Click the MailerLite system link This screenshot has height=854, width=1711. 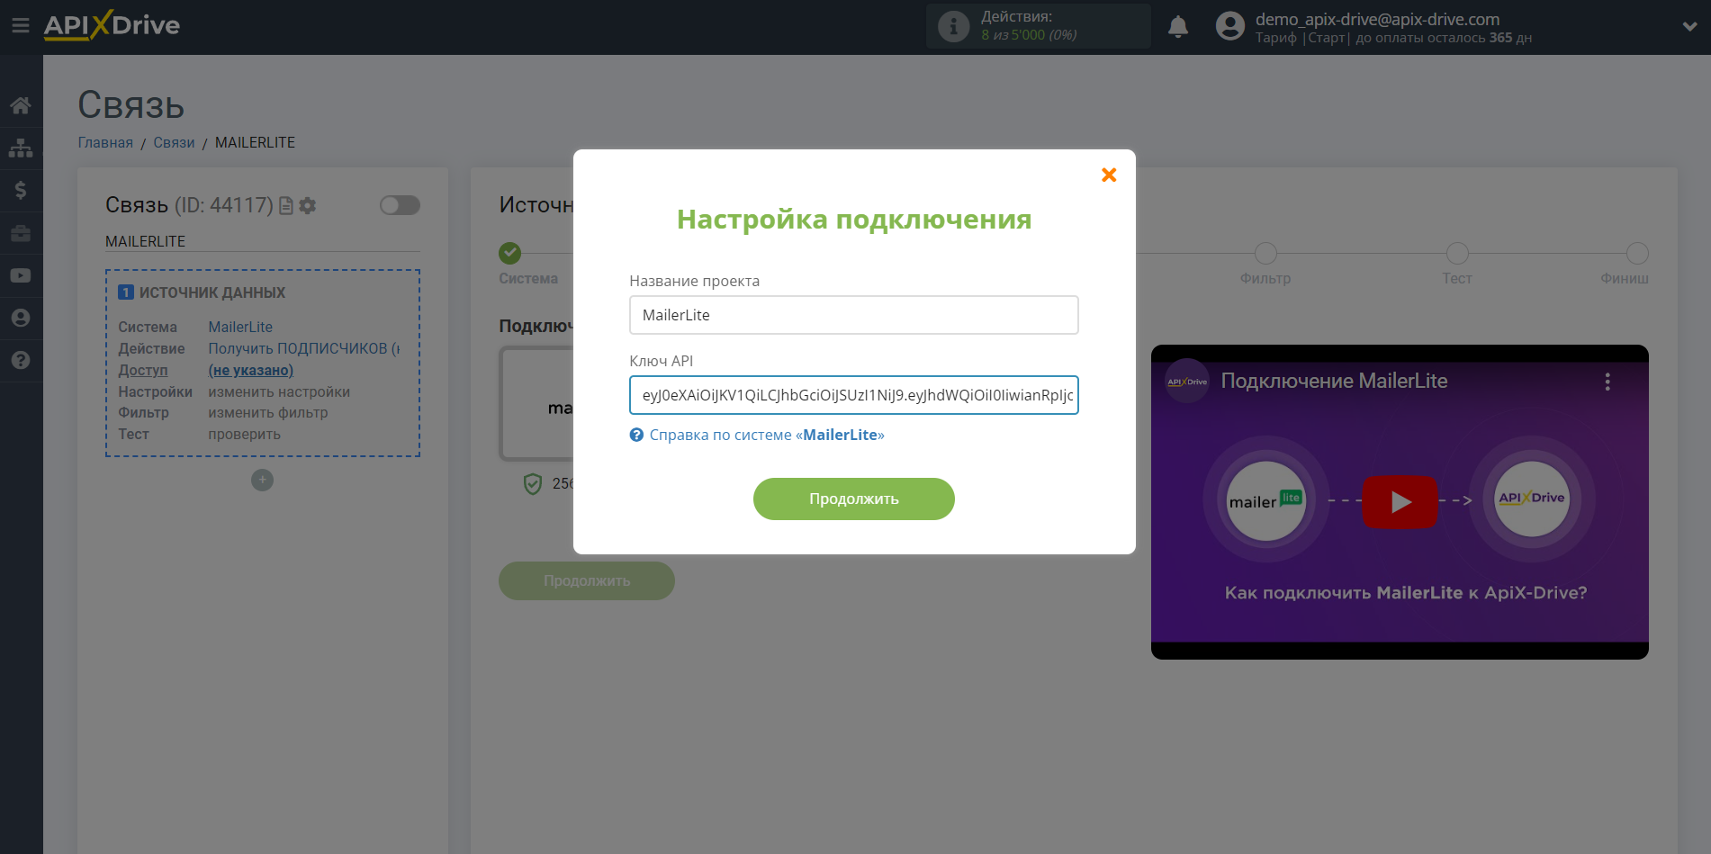tap(240, 327)
